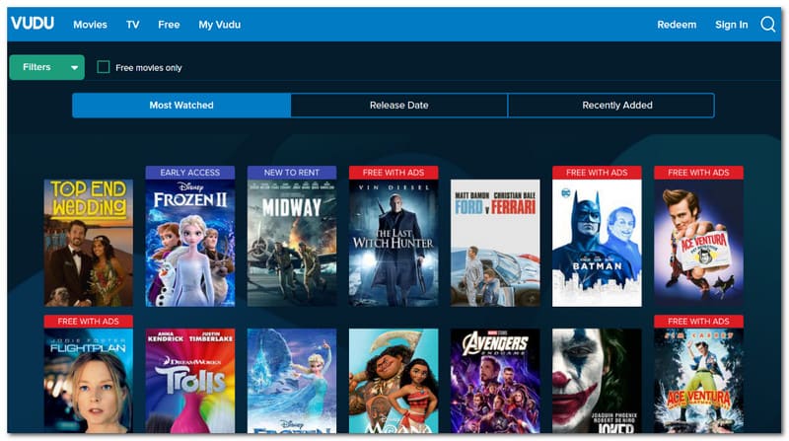Open the Midway movie poster

(x=292, y=243)
